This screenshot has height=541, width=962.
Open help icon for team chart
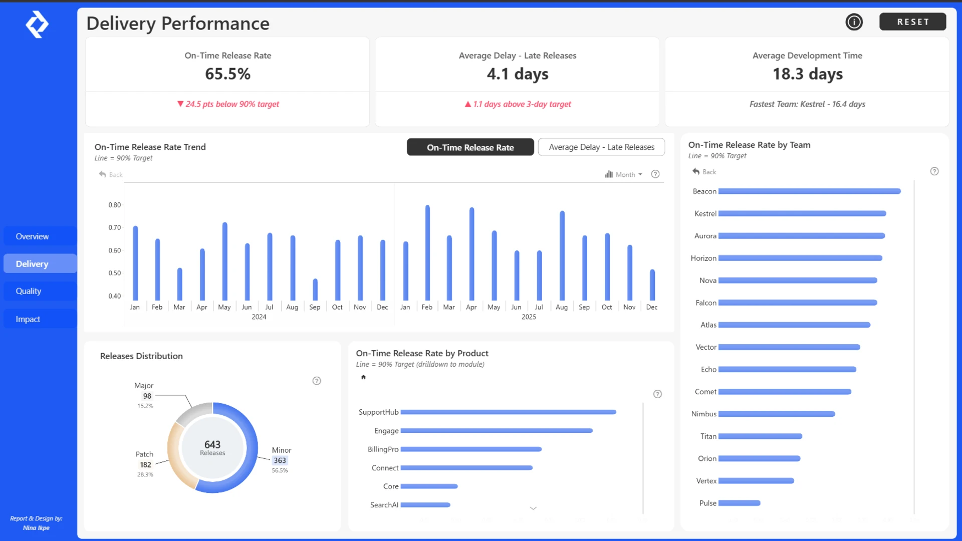(x=934, y=171)
